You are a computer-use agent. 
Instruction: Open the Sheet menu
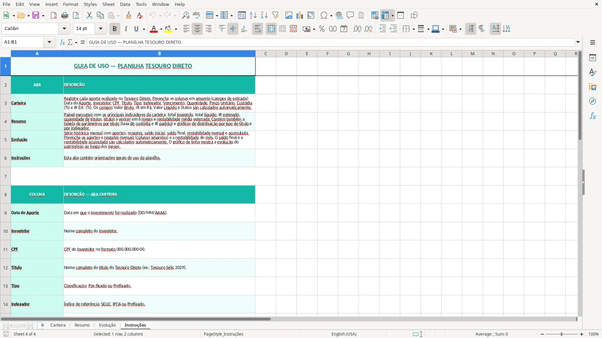click(108, 4)
